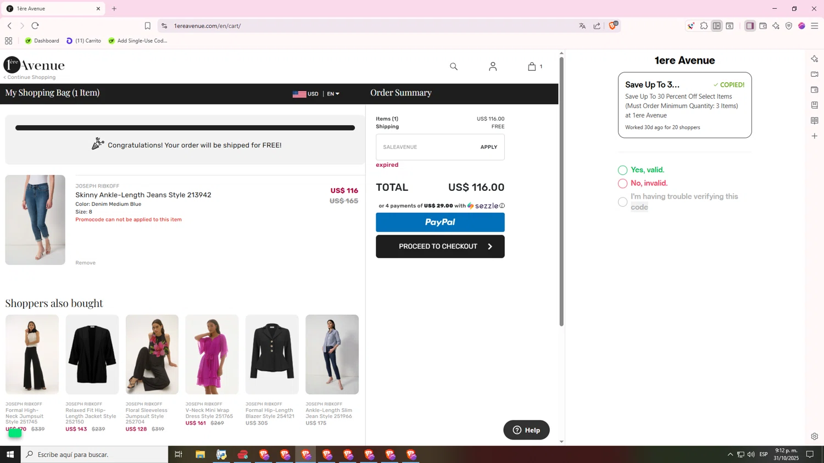Open Windows Start menu
This screenshot has width=824, height=463.
(10, 454)
